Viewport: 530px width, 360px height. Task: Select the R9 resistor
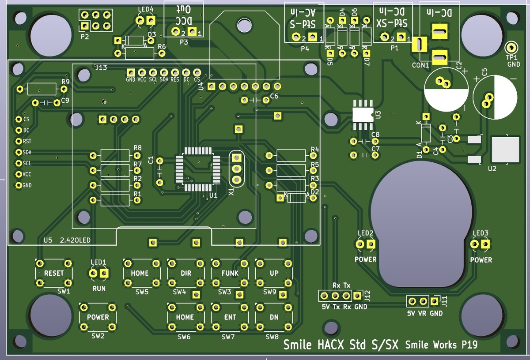[x=42, y=89]
